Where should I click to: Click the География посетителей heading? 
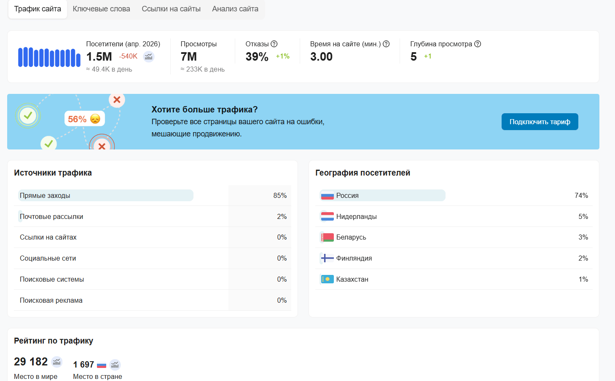pos(363,173)
